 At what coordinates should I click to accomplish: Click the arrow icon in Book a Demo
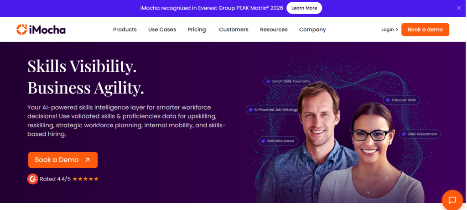tap(87, 160)
